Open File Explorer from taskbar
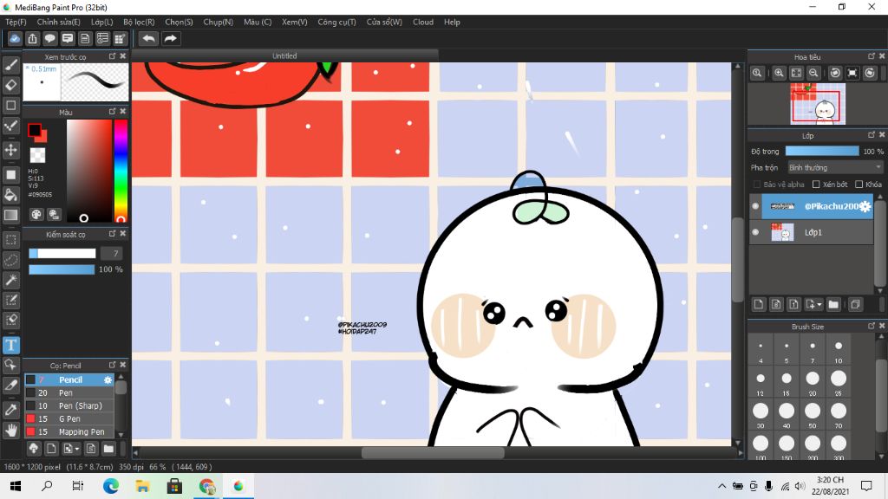Screen dimensions: 888x499 142,486
